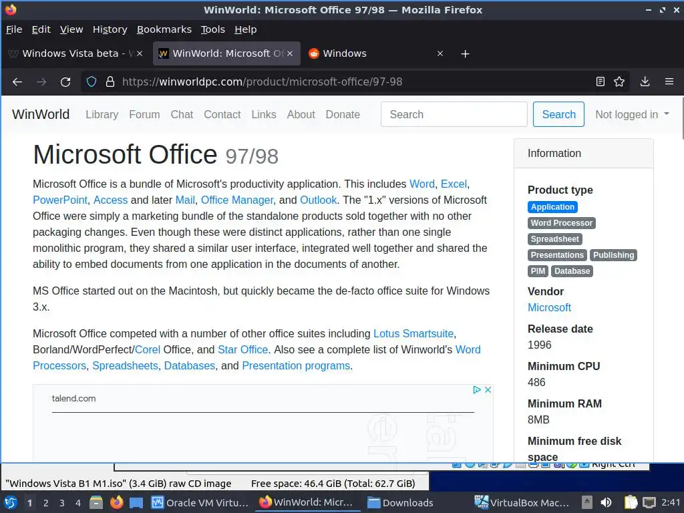The width and height of the screenshot is (684, 513).
Task: Open the tracking protection shield icon
Action: [x=91, y=81]
